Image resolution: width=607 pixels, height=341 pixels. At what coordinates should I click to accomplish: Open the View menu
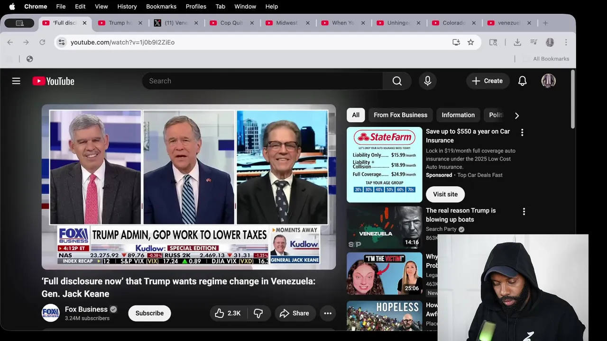tap(101, 7)
